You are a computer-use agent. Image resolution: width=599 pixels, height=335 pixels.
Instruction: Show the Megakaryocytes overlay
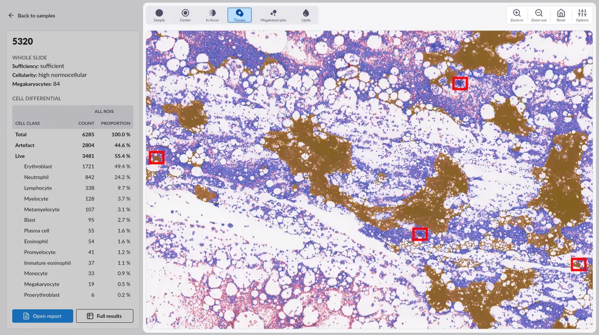pyautogui.click(x=273, y=15)
